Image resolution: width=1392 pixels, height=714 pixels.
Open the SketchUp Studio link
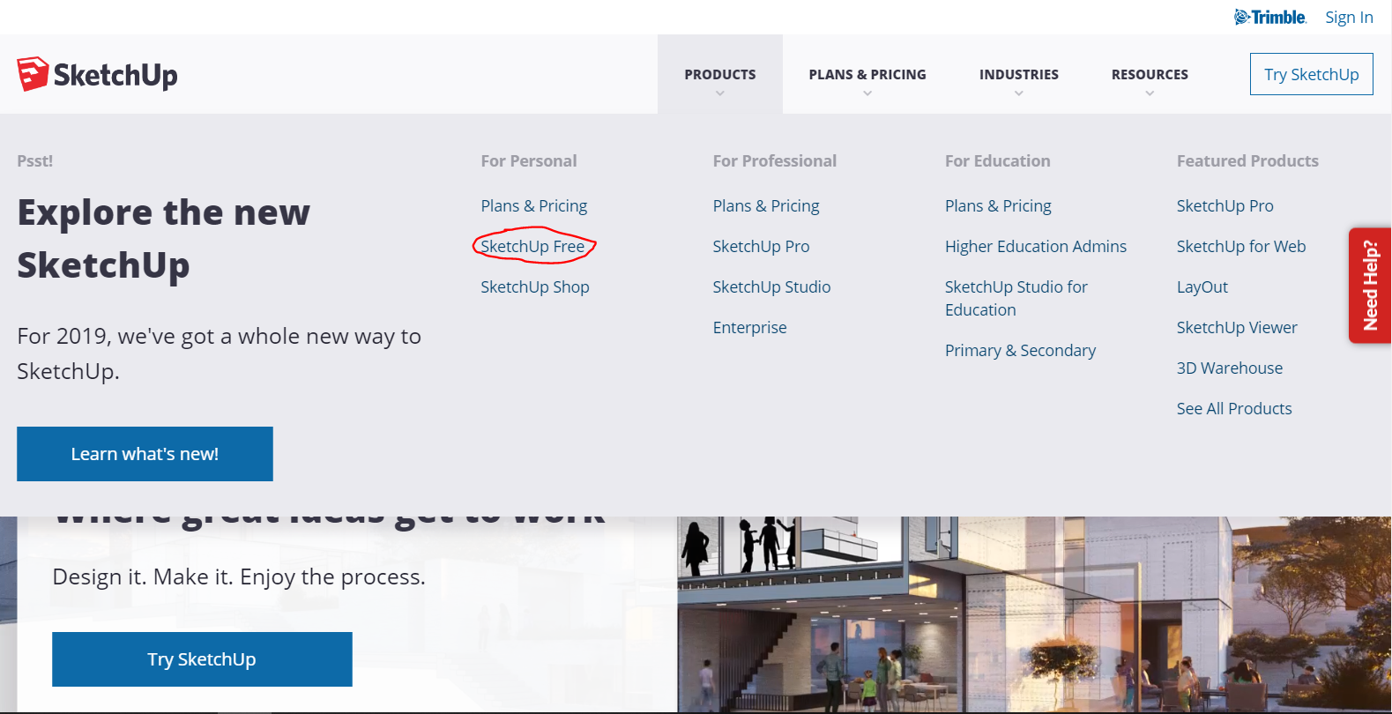771,286
